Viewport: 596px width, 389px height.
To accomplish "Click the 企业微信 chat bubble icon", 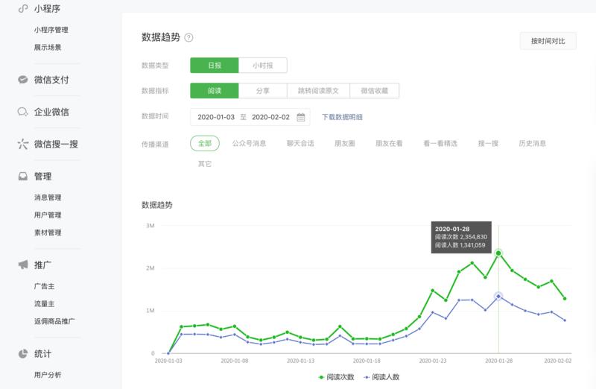I will (23, 112).
